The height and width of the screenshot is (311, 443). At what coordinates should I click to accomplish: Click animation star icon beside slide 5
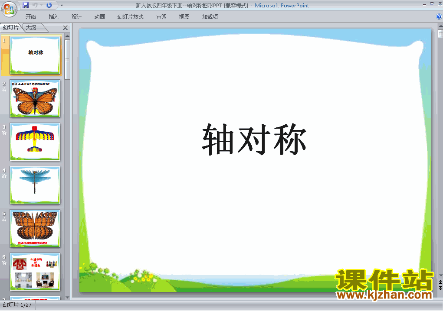click(4, 219)
